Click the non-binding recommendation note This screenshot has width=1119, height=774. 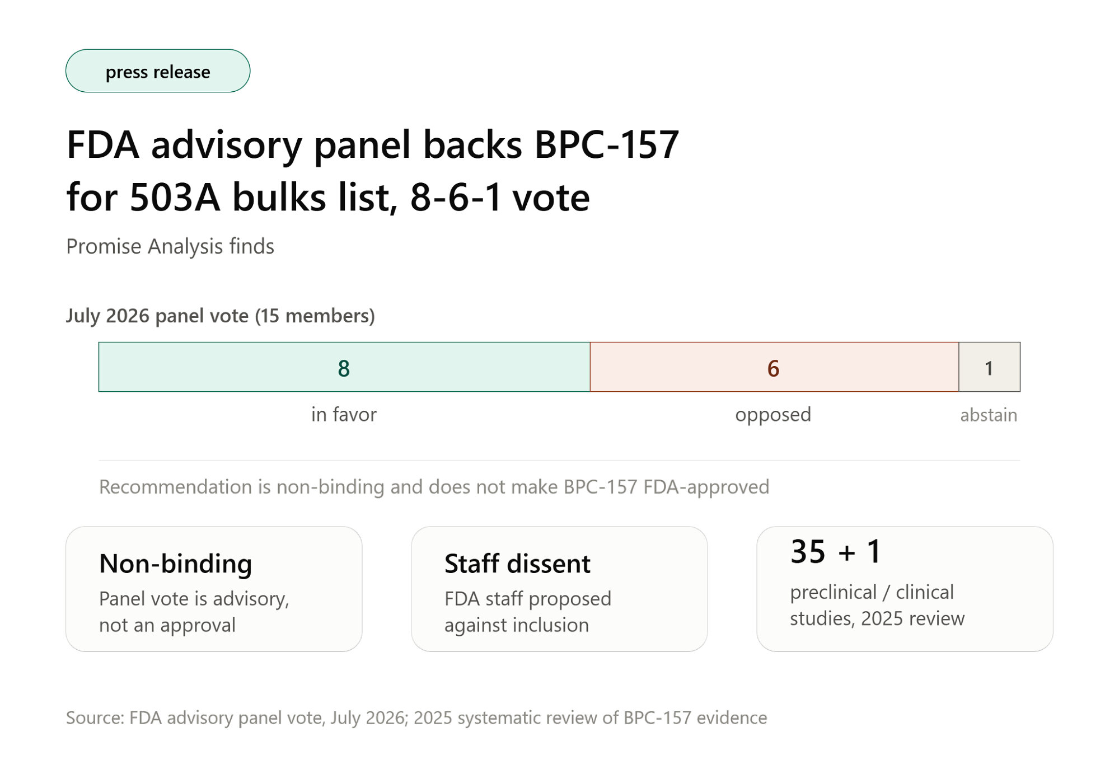click(x=434, y=487)
